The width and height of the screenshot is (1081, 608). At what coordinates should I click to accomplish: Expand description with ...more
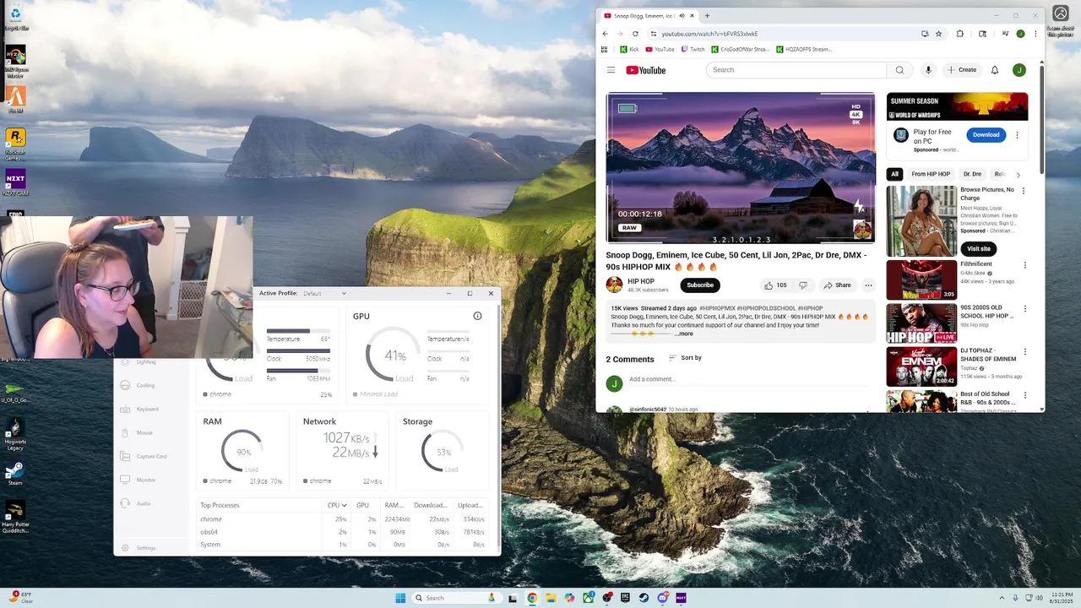point(683,334)
